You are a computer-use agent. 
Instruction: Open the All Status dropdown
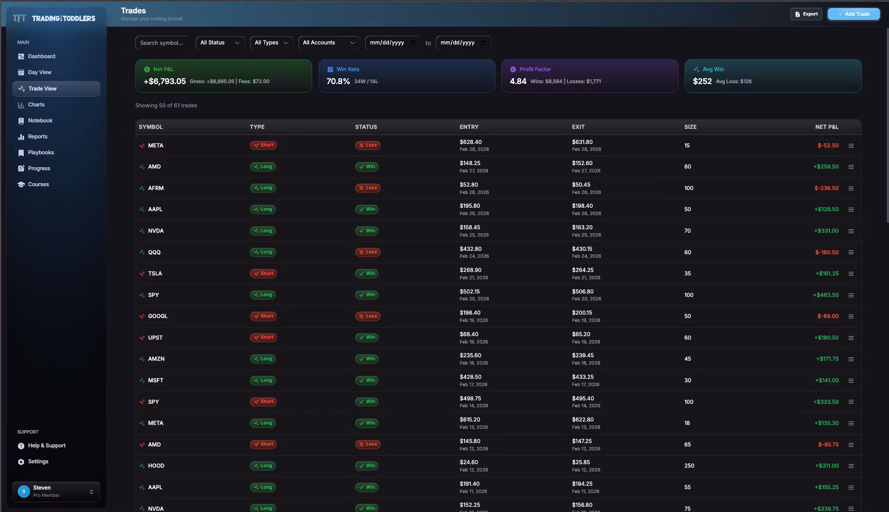220,43
